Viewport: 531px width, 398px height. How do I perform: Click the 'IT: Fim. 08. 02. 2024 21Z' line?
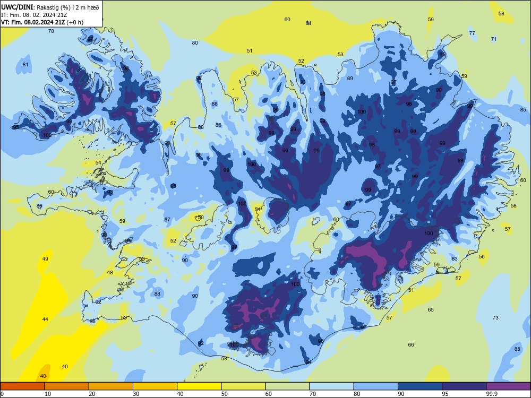[x=34, y=15]
